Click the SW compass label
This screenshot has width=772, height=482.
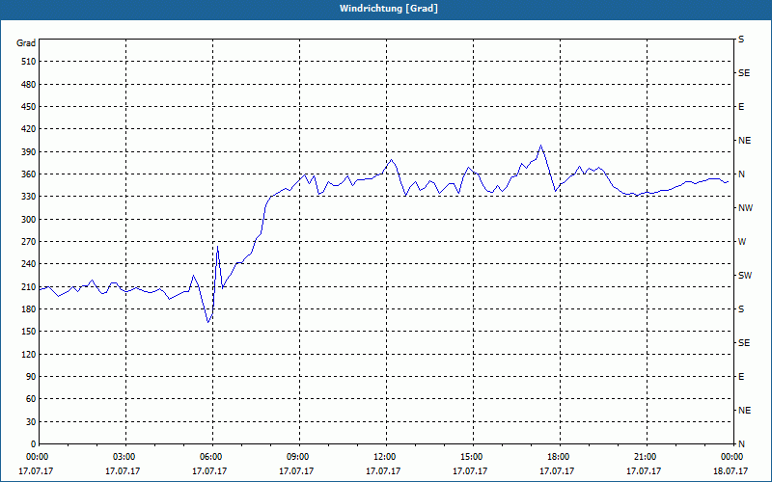click(x=745, y=276)
